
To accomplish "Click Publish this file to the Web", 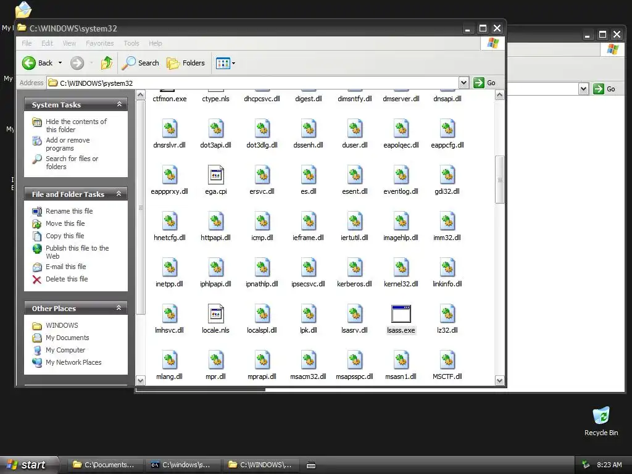I will [x=77, y=252].
